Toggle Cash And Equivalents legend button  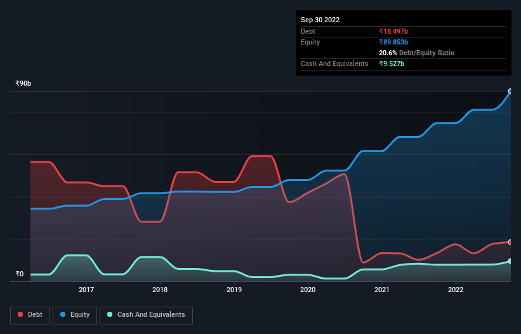(x=146, y=315)
